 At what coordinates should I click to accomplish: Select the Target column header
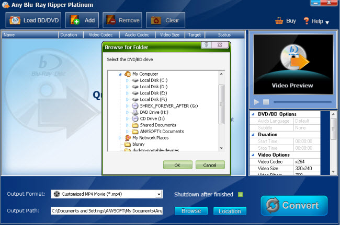195,35
